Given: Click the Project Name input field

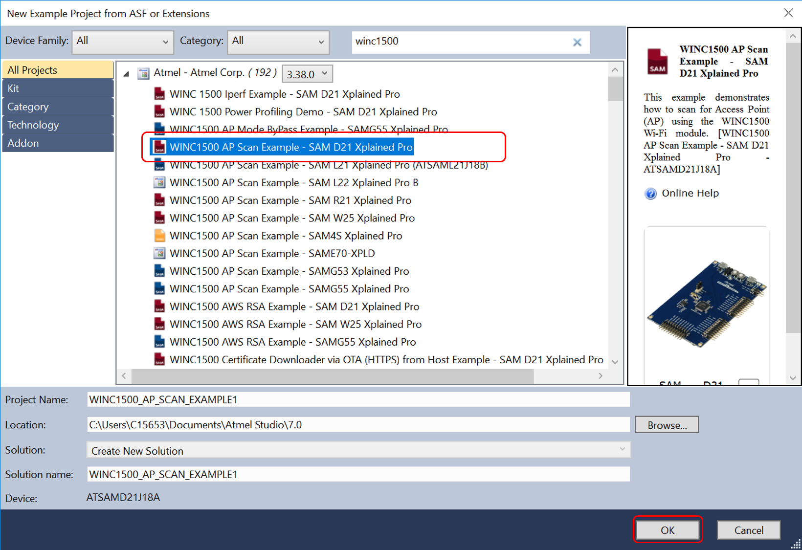Looking at the screenshot, I should pyautogui.click(x=358, y=399).
